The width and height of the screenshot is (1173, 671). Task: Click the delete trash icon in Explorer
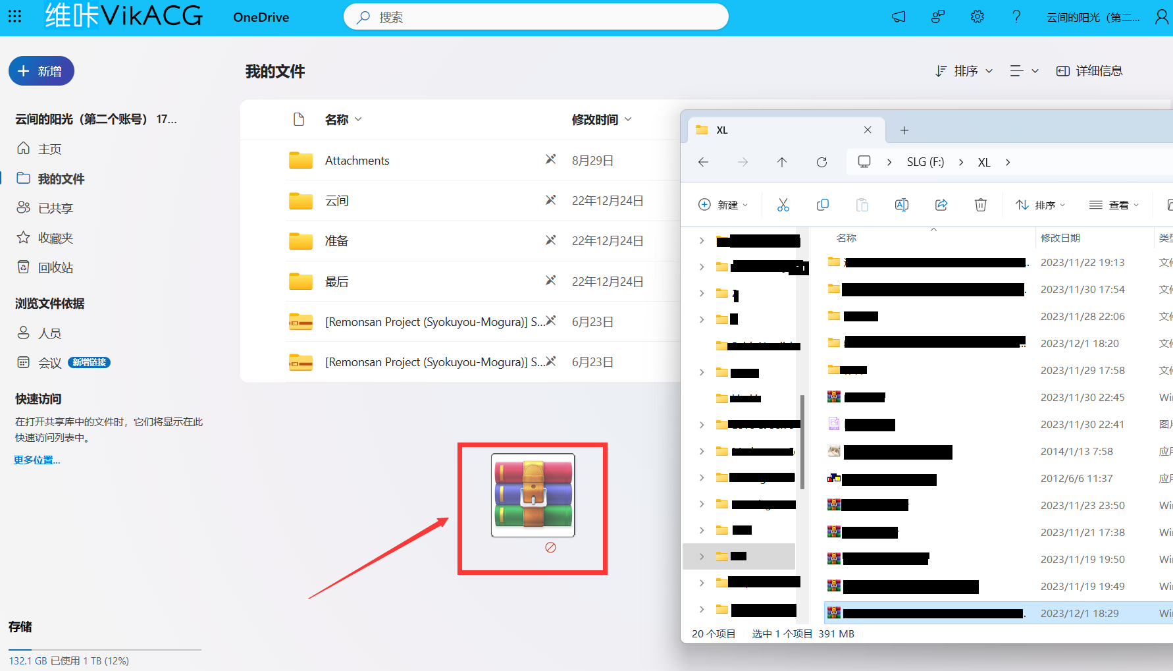[x=980, y=205]
